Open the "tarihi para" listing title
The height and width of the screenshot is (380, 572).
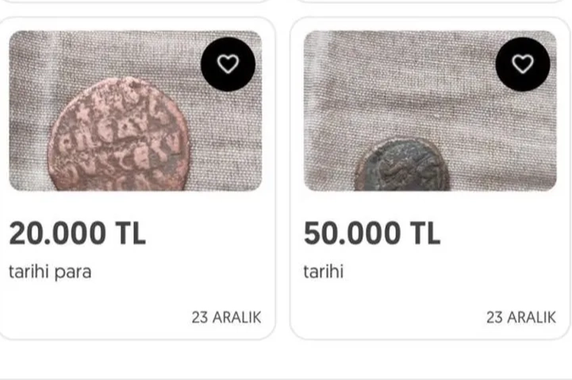click(x=50, y=272)
